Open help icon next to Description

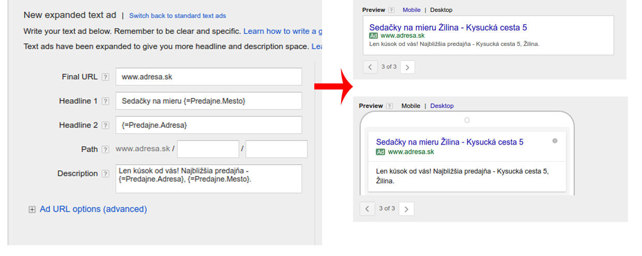click(x=105, y=174)
